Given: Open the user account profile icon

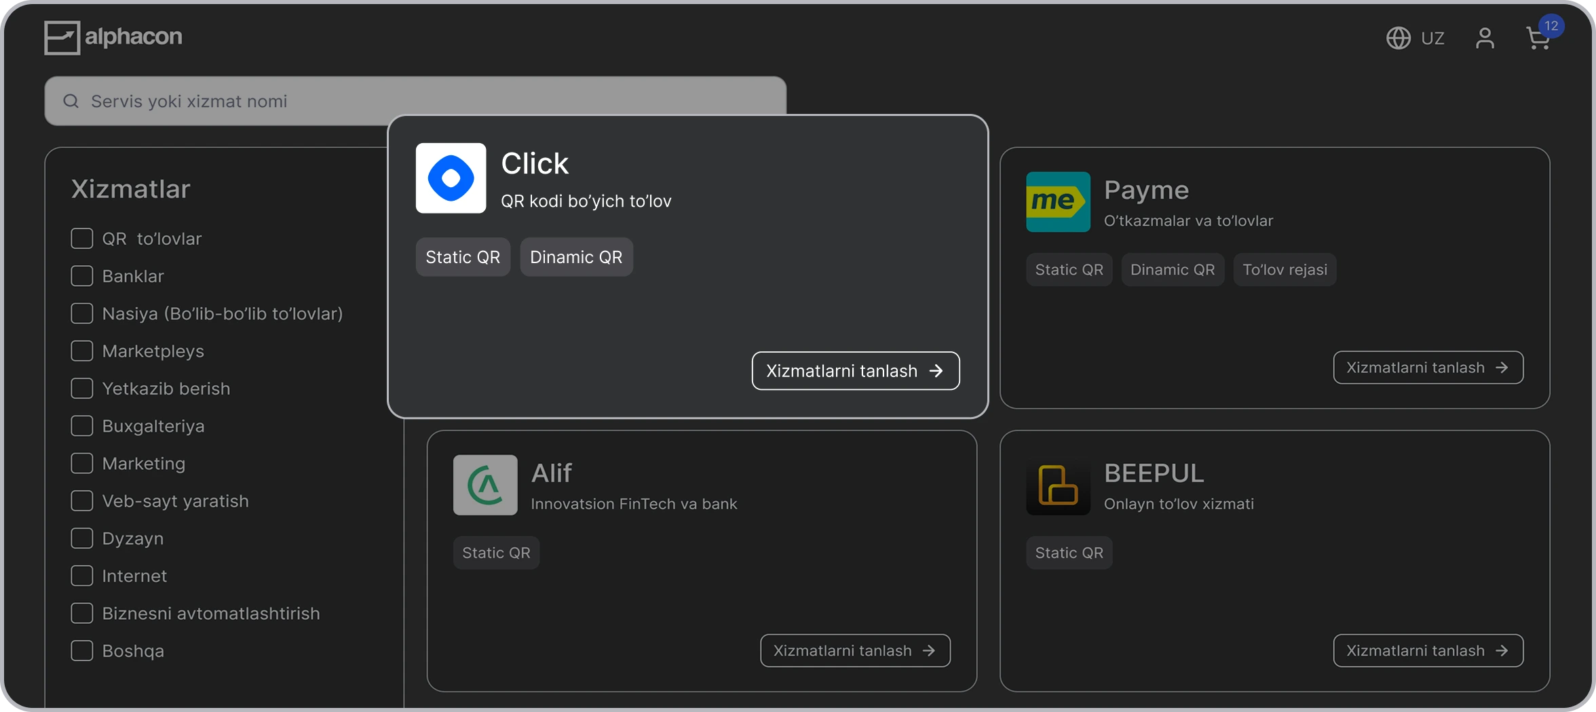Looking at the screenshot, I should 1485,38.
